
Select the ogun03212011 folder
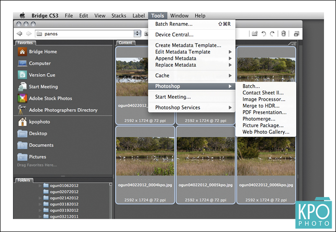pyautogui.click(x=61, y=216)
